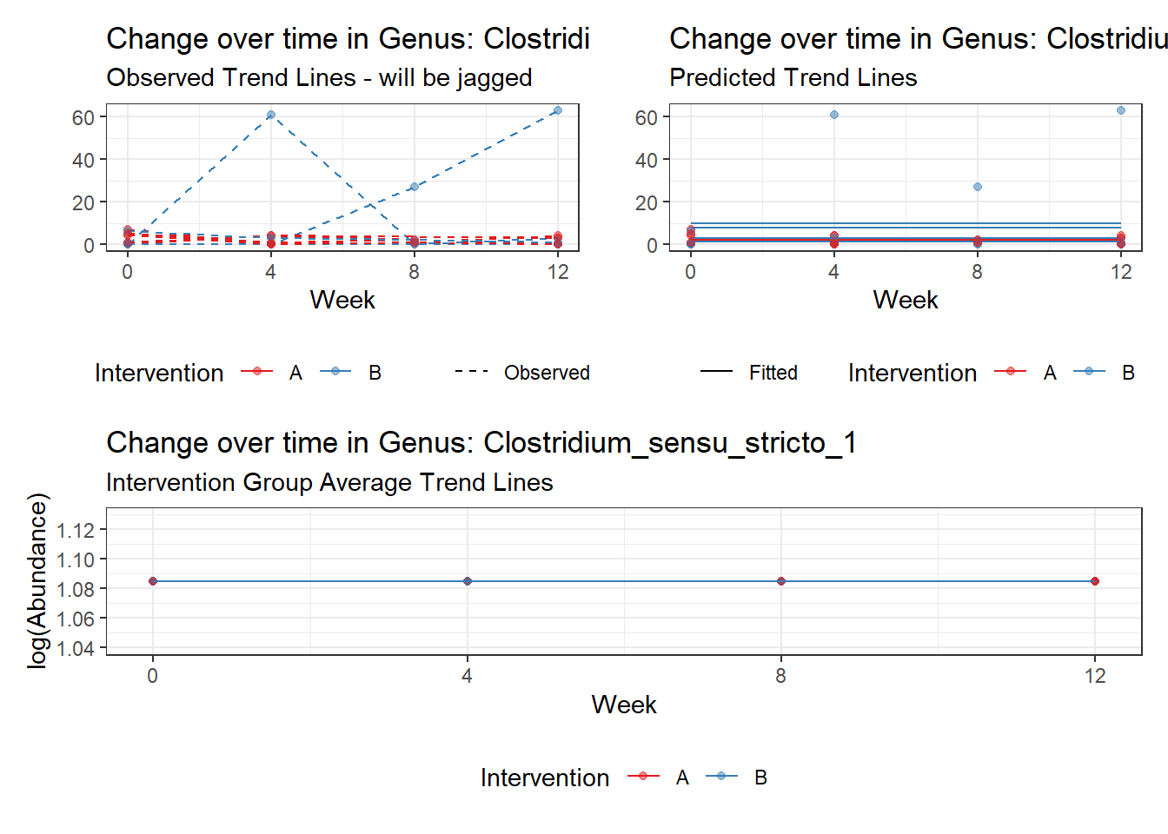Click the week 8 point in the group average chart
Viewport: 1168px width, 834px height.
pyautogui.click(x=781, y=581)
